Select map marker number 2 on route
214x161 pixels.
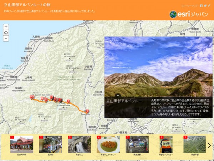coord(68,101)
